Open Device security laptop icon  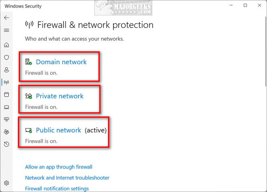tap(6, 107)
